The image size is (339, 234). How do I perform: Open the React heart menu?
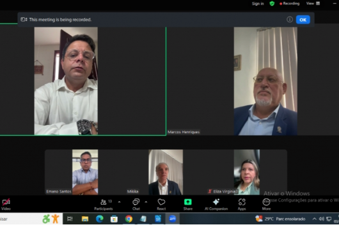[x=161, y=205]
